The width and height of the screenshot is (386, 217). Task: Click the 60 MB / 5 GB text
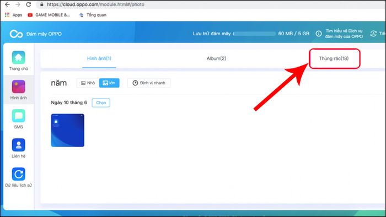[x=294, y=34]
